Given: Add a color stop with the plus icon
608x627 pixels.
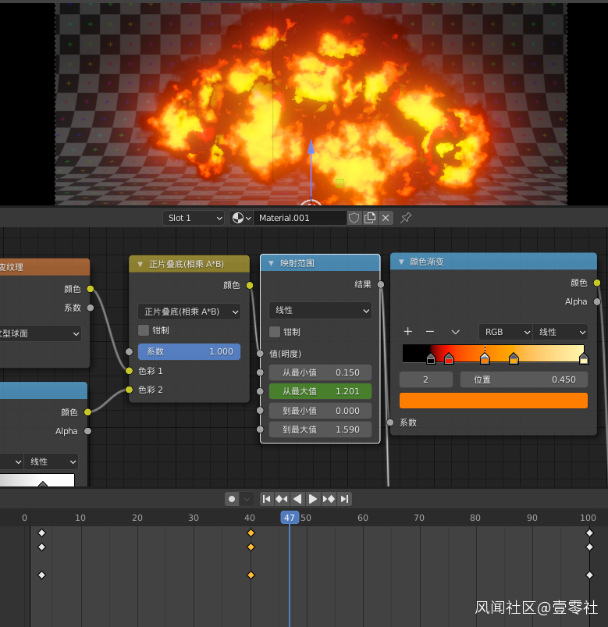Looking at the screenshot, I should 407,332.
